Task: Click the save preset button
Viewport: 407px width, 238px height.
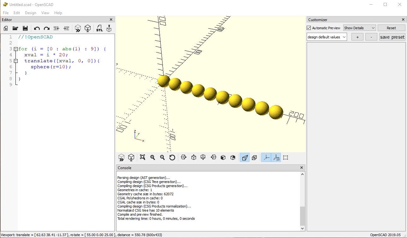Action: pyautogui.click(x=392, y=37)
